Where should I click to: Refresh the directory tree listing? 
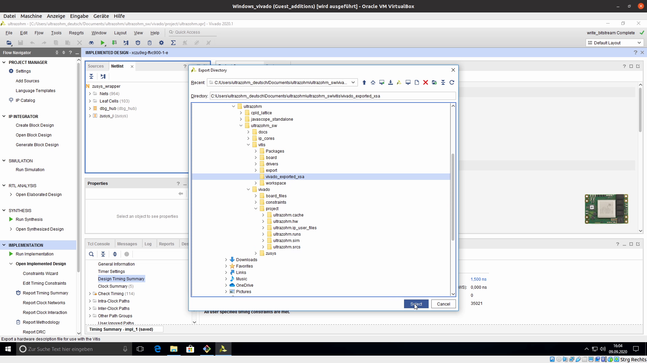(x=452, y=82)
